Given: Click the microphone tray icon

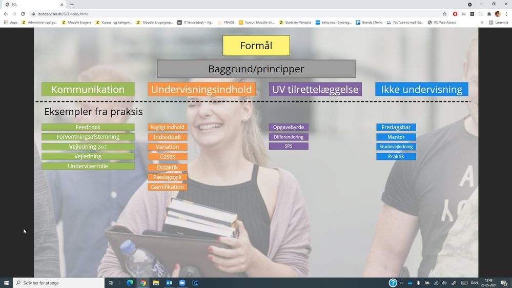Looking at the screenshot, I should pos(418,283).
